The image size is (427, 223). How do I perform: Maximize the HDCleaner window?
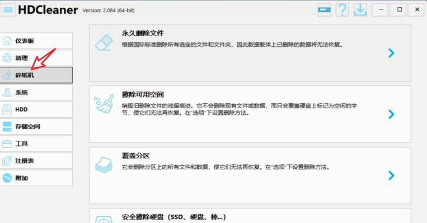[x=399, y=10]
